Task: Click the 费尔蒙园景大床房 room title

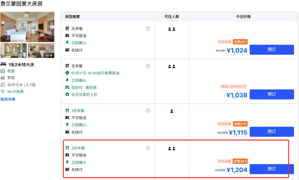Action: [21, 4]
